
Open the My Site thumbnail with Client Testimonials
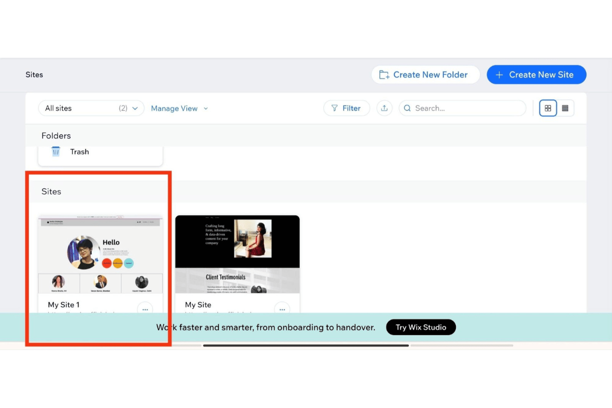(237, 254)
